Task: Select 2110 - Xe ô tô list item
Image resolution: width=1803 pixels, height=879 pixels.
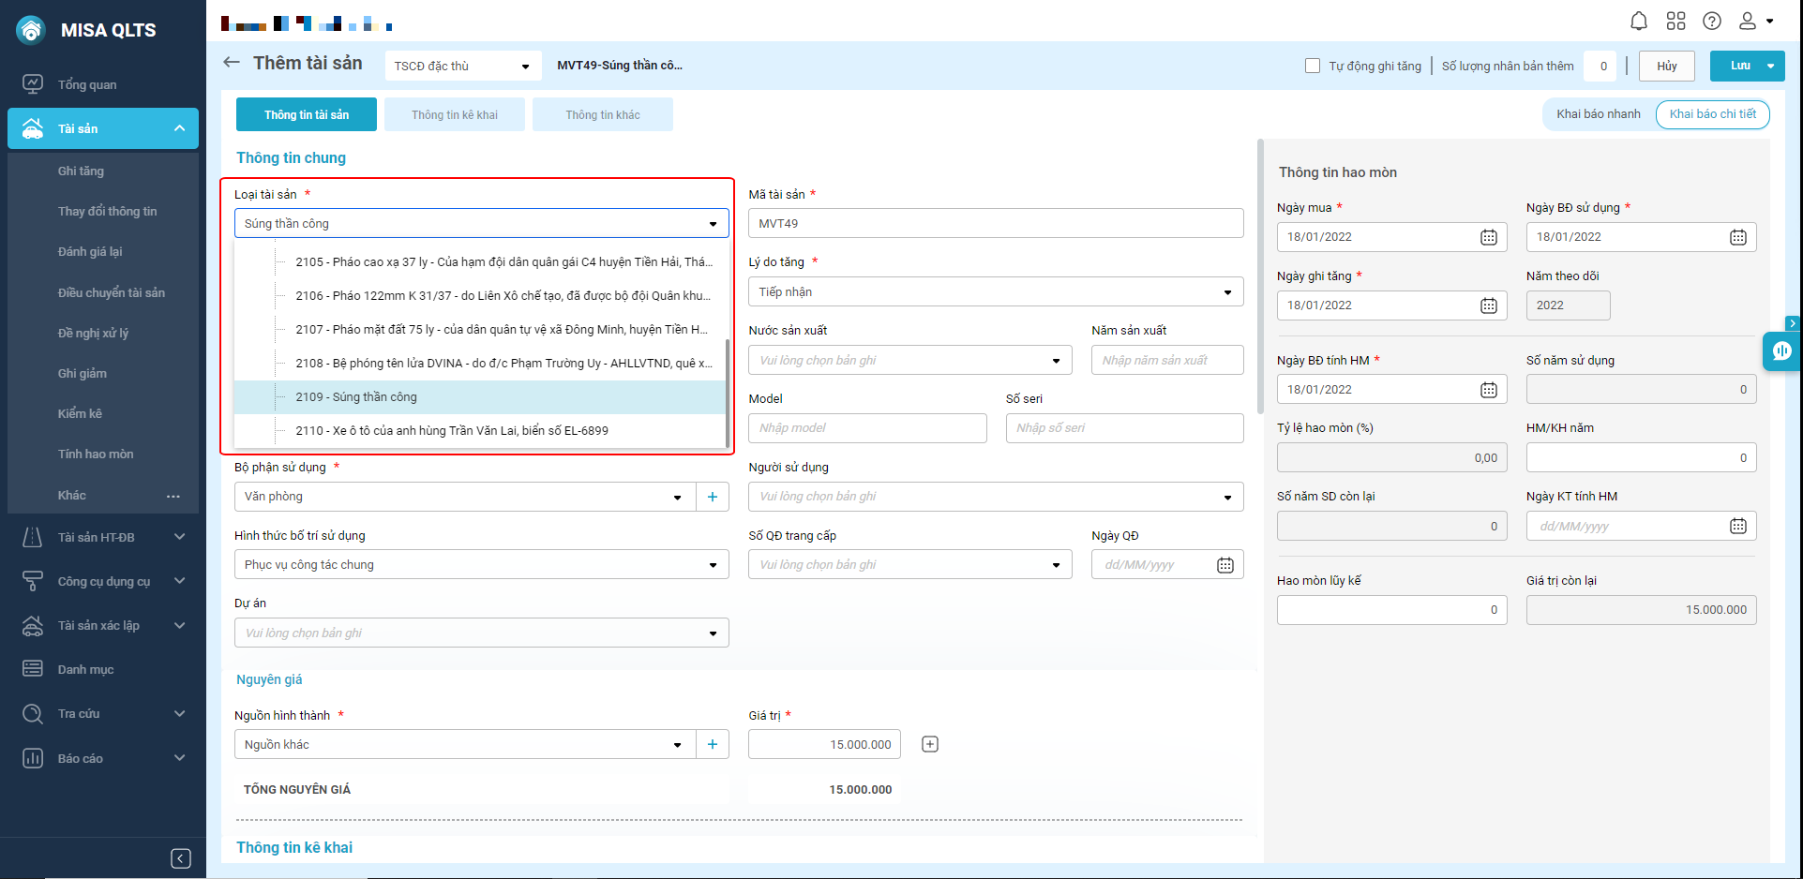Action: (452, 431)
